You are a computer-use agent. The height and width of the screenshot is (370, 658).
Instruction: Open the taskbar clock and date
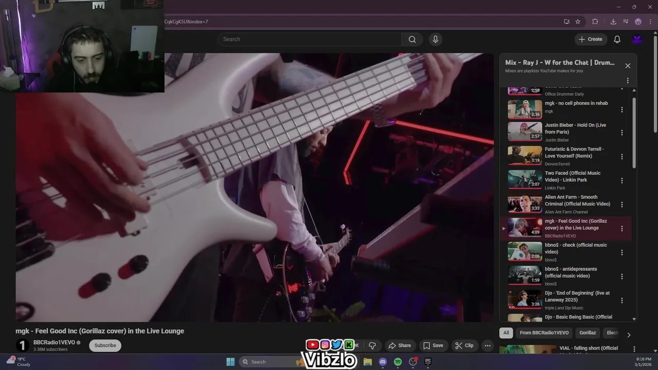point(644,362)
